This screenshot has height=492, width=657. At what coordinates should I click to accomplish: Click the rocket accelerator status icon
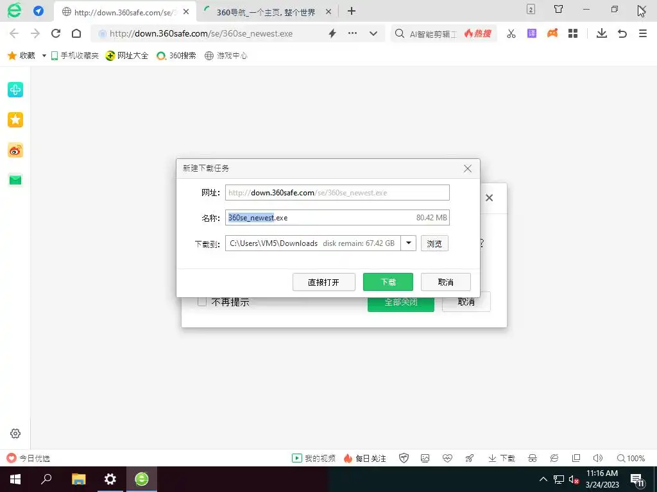(469, 458)
